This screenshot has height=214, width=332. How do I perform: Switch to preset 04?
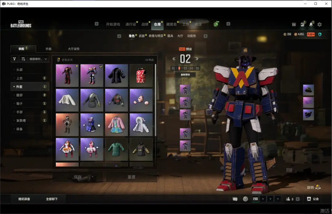(192, 68)
